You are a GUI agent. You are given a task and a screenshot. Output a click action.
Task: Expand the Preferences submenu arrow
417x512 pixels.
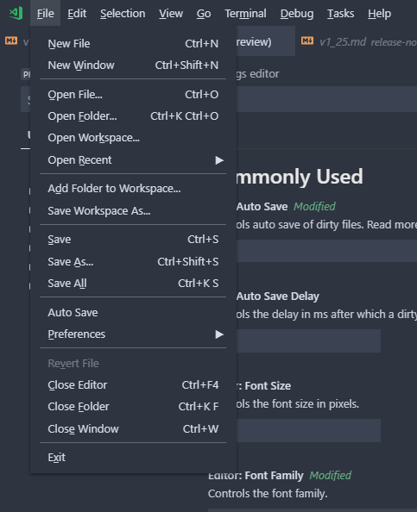pyautogui.click(x=219, y=334)
